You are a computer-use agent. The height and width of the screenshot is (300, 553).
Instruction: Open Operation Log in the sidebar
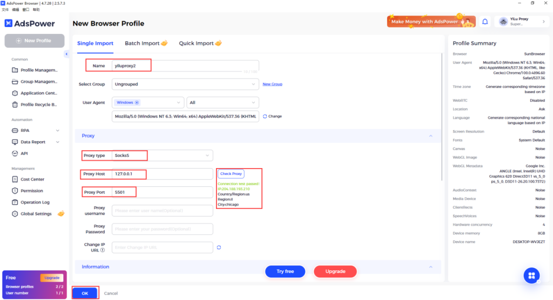click(x=31, y=202)
